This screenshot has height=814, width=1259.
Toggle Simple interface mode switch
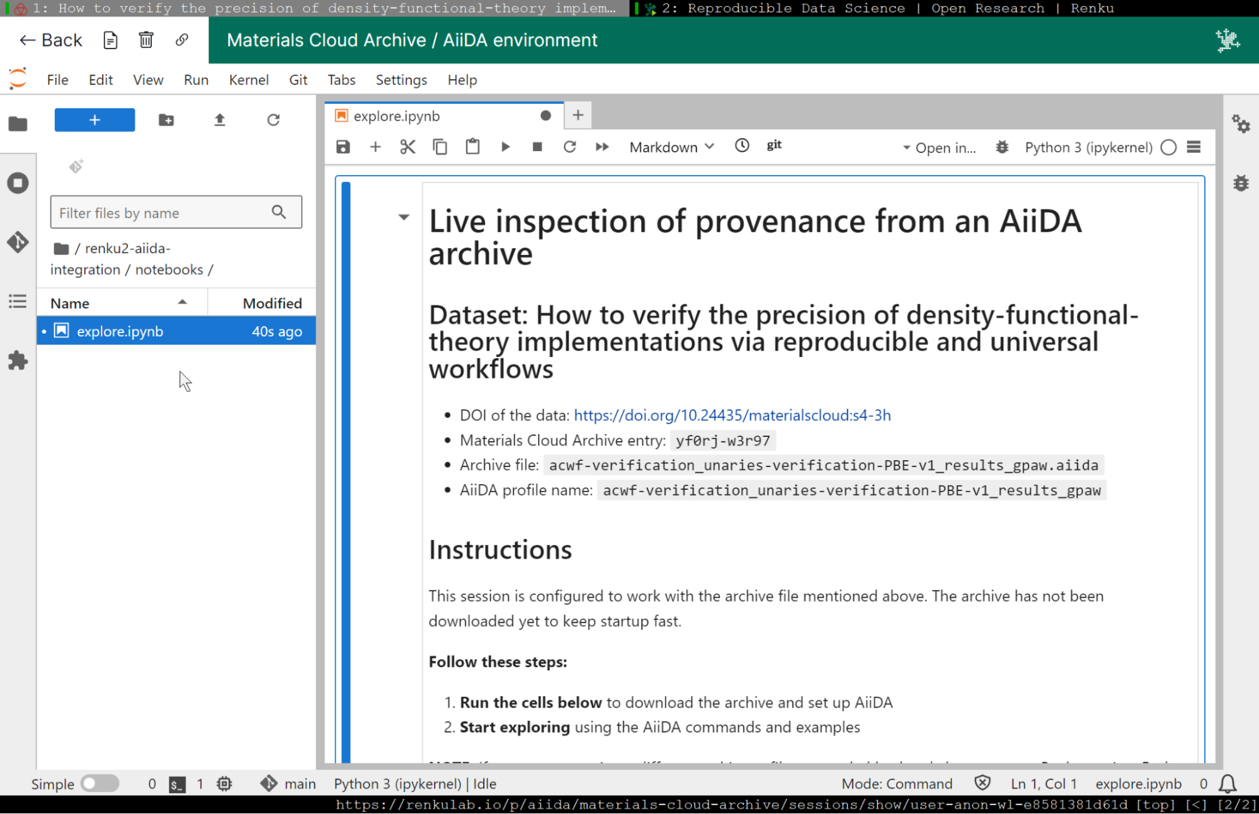(100, 783)
